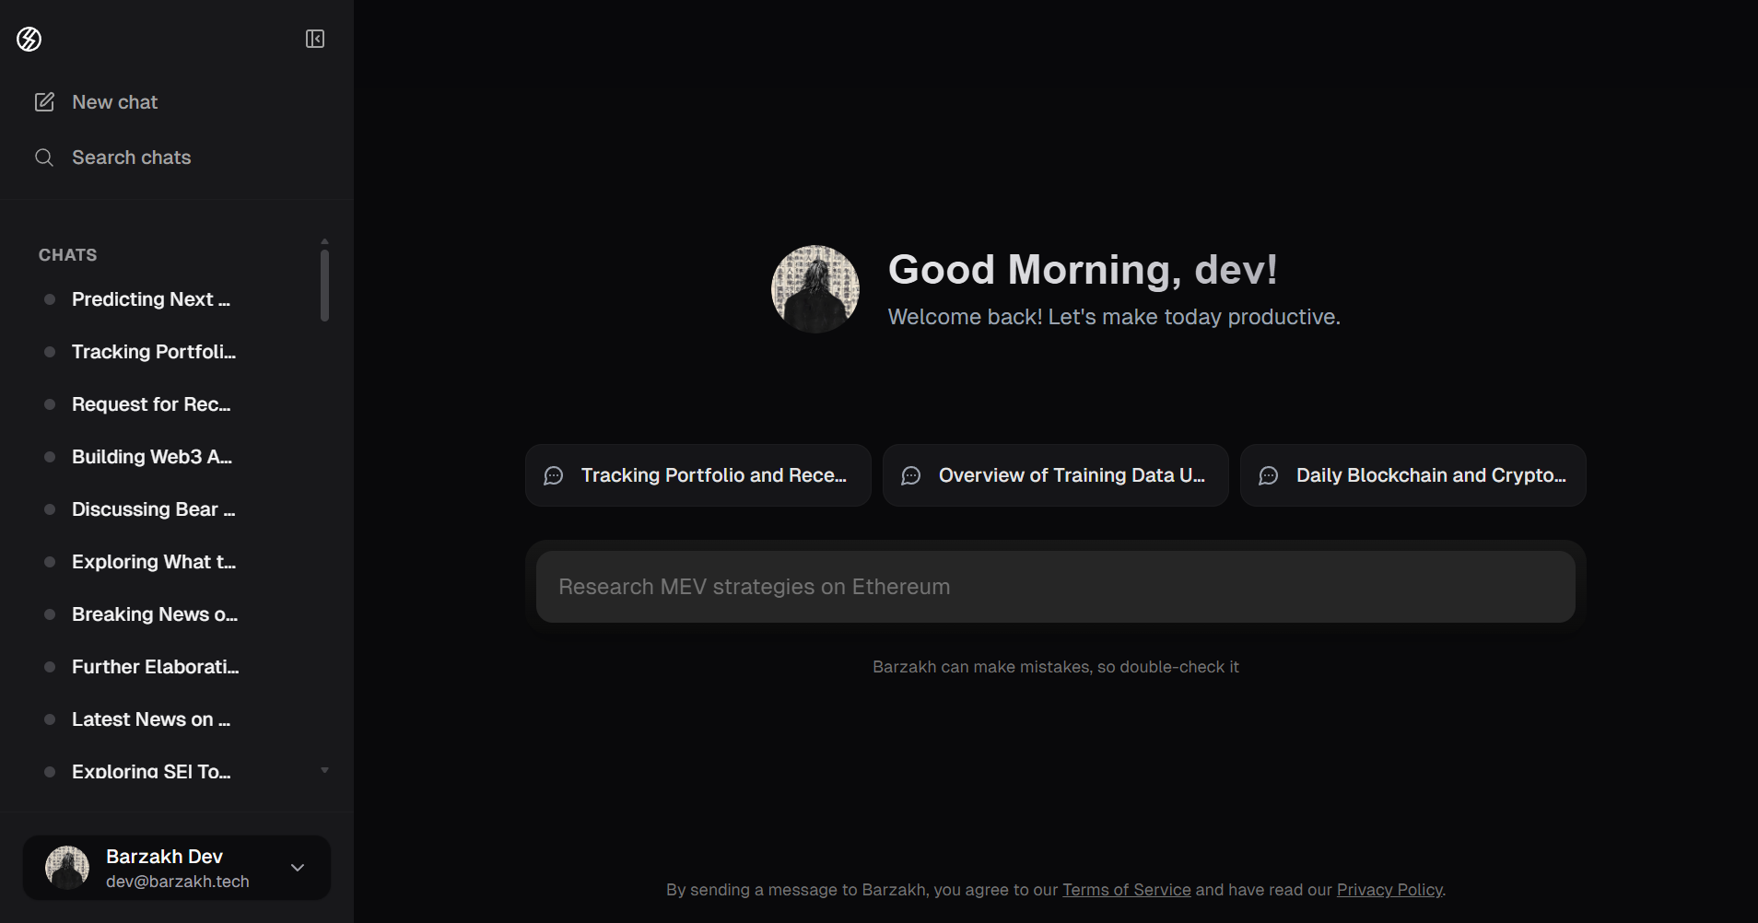Viewport: 1758px width, 923px height.
Task: Open the Privacy Policy link
Action: click(x=1389, y=890)
